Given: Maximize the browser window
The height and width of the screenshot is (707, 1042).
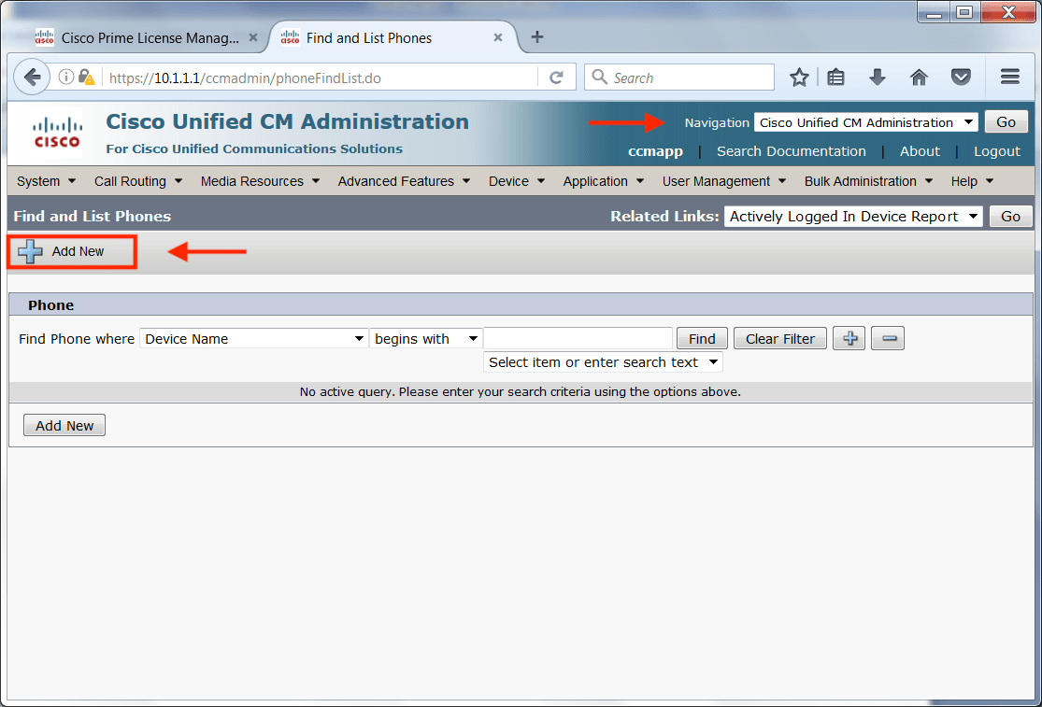Looking at the screenshot, I should tap(964, 13).
